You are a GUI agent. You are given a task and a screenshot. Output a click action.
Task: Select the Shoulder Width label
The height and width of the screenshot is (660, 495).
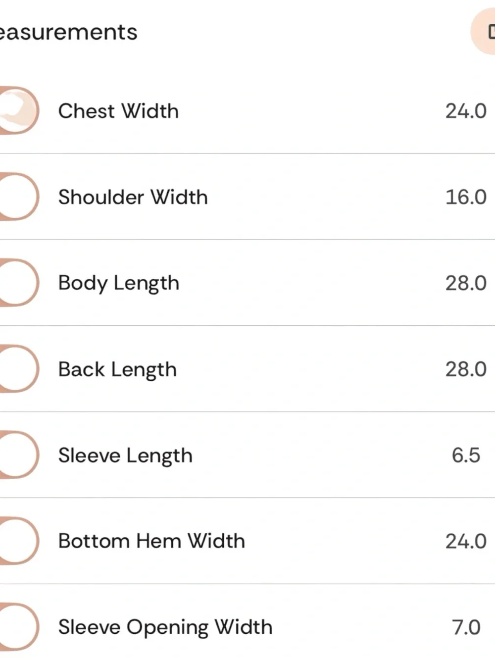pyautogui.click(x=133, y=197)
